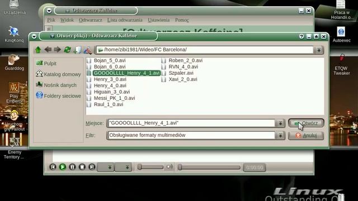Open Kaffeine window menu arrow in title bar
Viewport: 358px width, 201px height.
point(49,11)
